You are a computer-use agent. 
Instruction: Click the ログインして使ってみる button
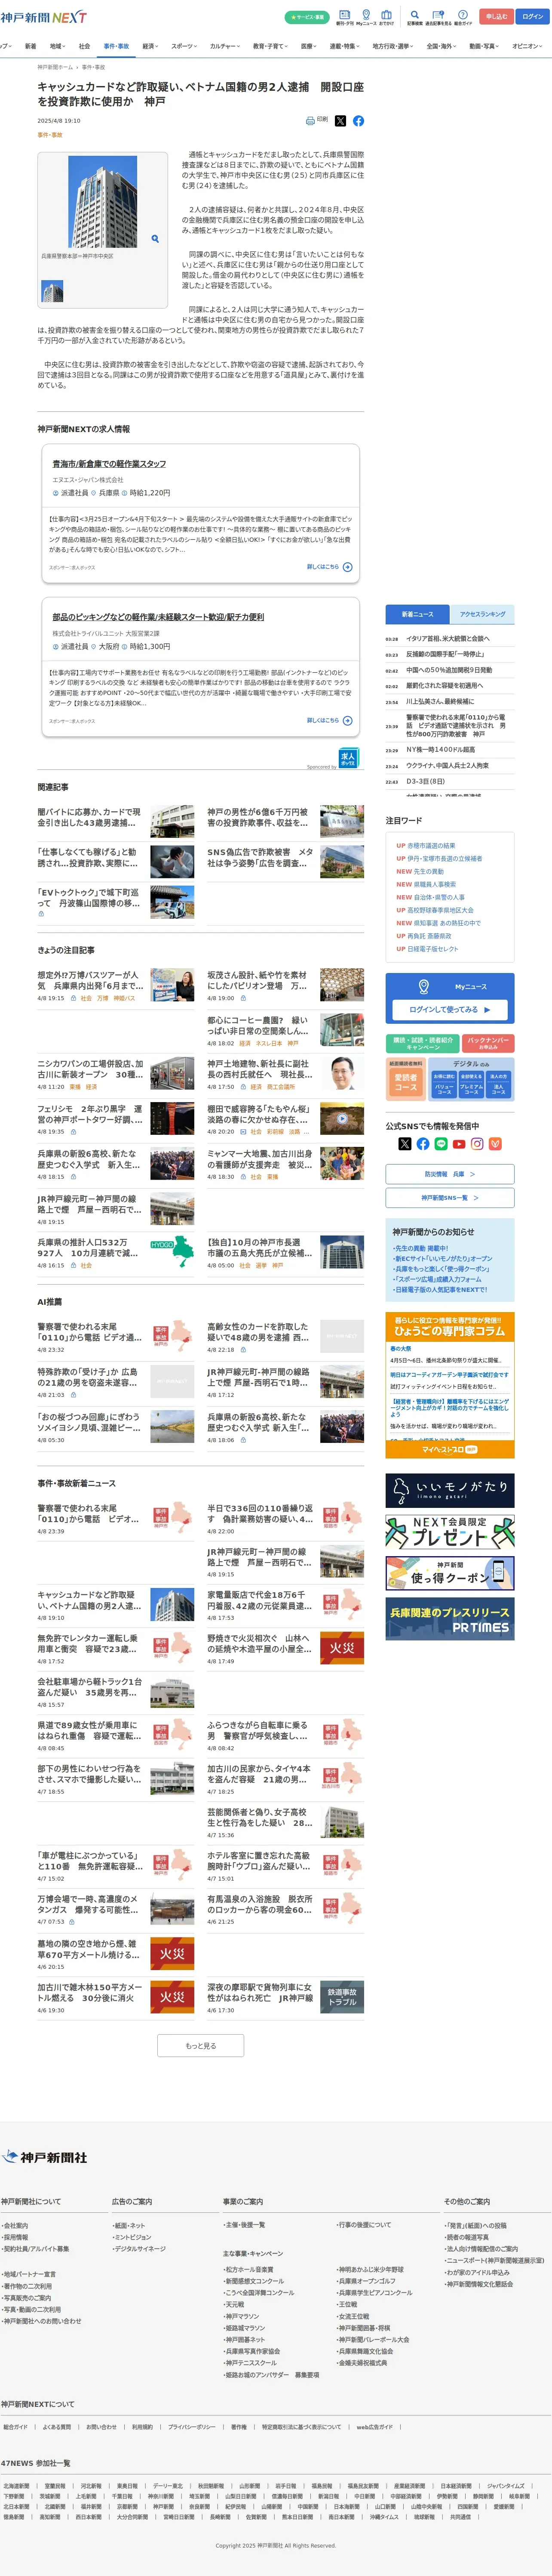point(450,1009)
